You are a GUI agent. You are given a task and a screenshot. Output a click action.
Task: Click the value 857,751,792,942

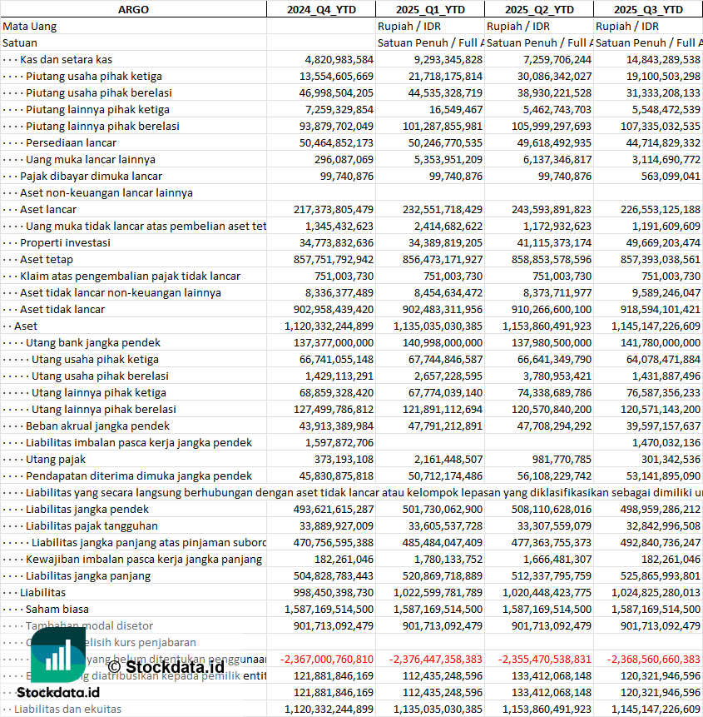pos(334,259)
